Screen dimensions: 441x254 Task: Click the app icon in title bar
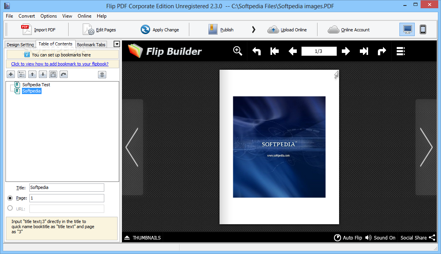point(7,5)
